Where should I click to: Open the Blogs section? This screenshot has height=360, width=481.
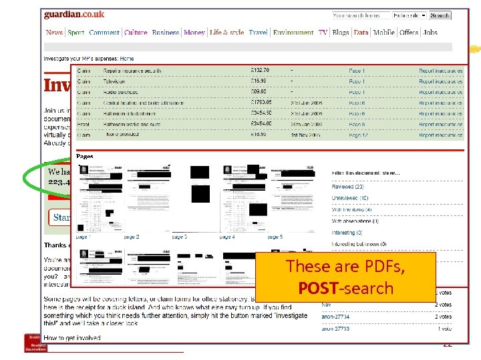click(341, 33)
